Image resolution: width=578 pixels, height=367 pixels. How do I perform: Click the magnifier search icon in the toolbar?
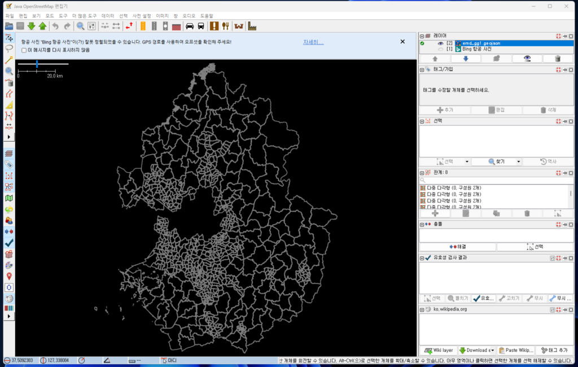(x=80, y=26)
